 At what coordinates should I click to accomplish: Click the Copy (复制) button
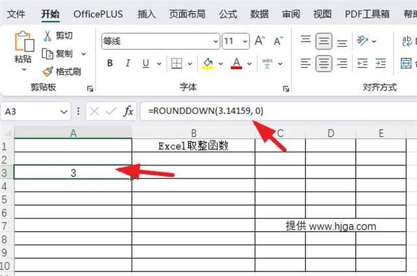tap(57, 54)
